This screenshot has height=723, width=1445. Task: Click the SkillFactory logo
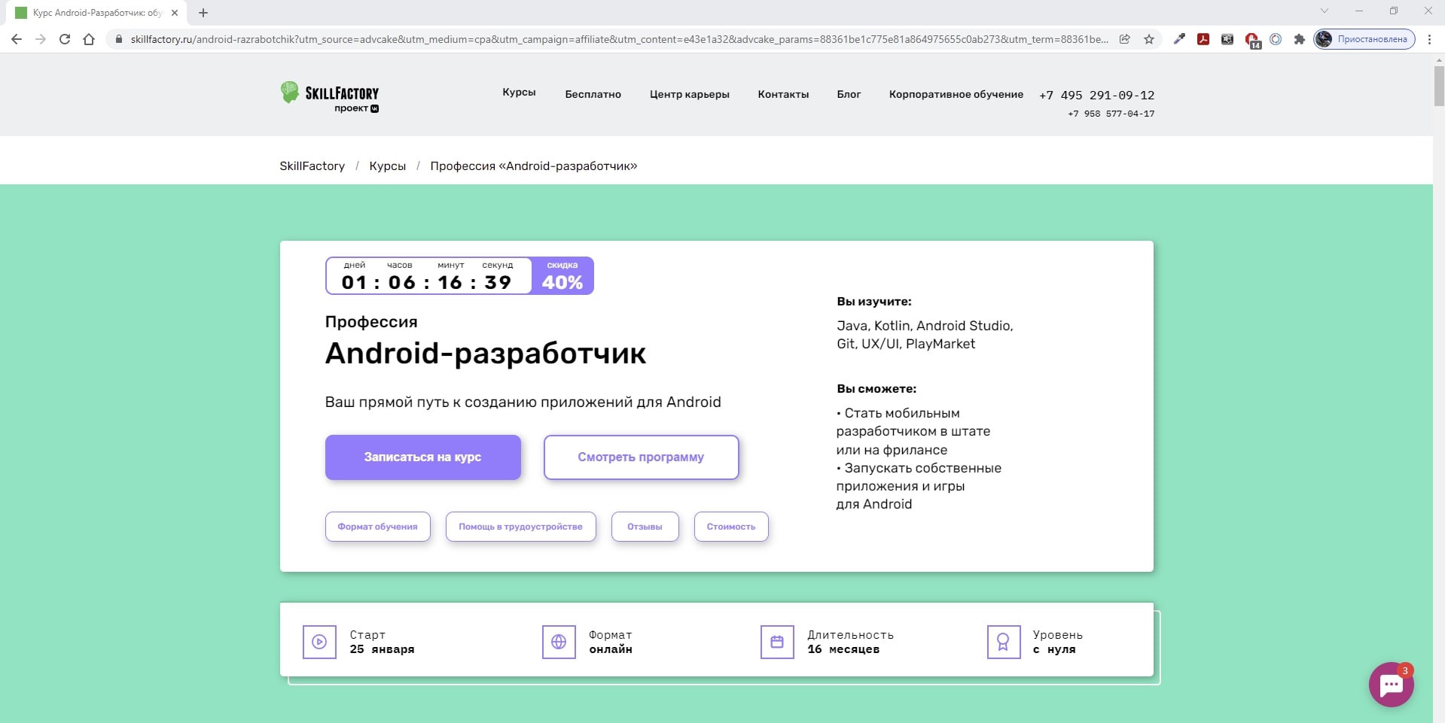[x=330, y=96]
